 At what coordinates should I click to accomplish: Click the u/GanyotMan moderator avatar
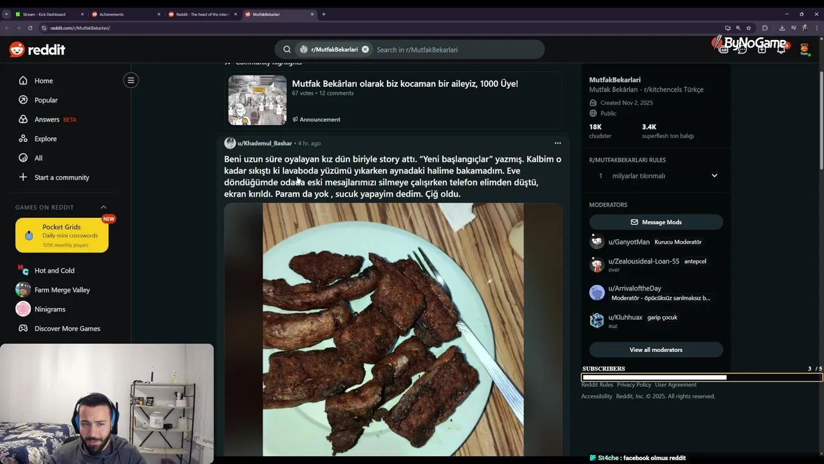coord(597,242)
